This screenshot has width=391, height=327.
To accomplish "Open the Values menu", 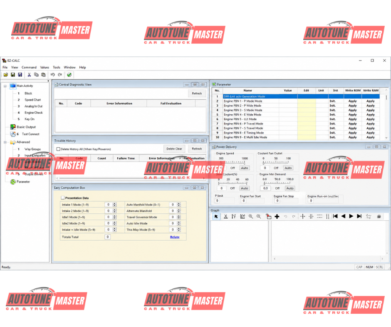I will click(x=45, y=67).
